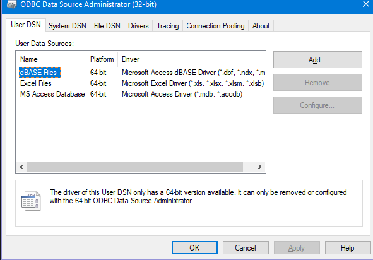The image size is (373, 260).
Task: Click the Cancel button
Action: [246, 248]
